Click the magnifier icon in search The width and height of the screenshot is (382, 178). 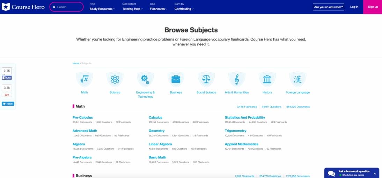click(x=54, y=7)
